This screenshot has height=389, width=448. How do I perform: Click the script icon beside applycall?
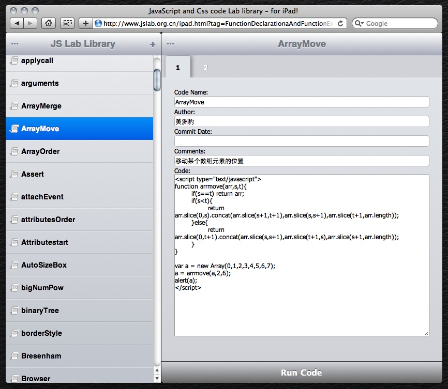pos(14,60)
